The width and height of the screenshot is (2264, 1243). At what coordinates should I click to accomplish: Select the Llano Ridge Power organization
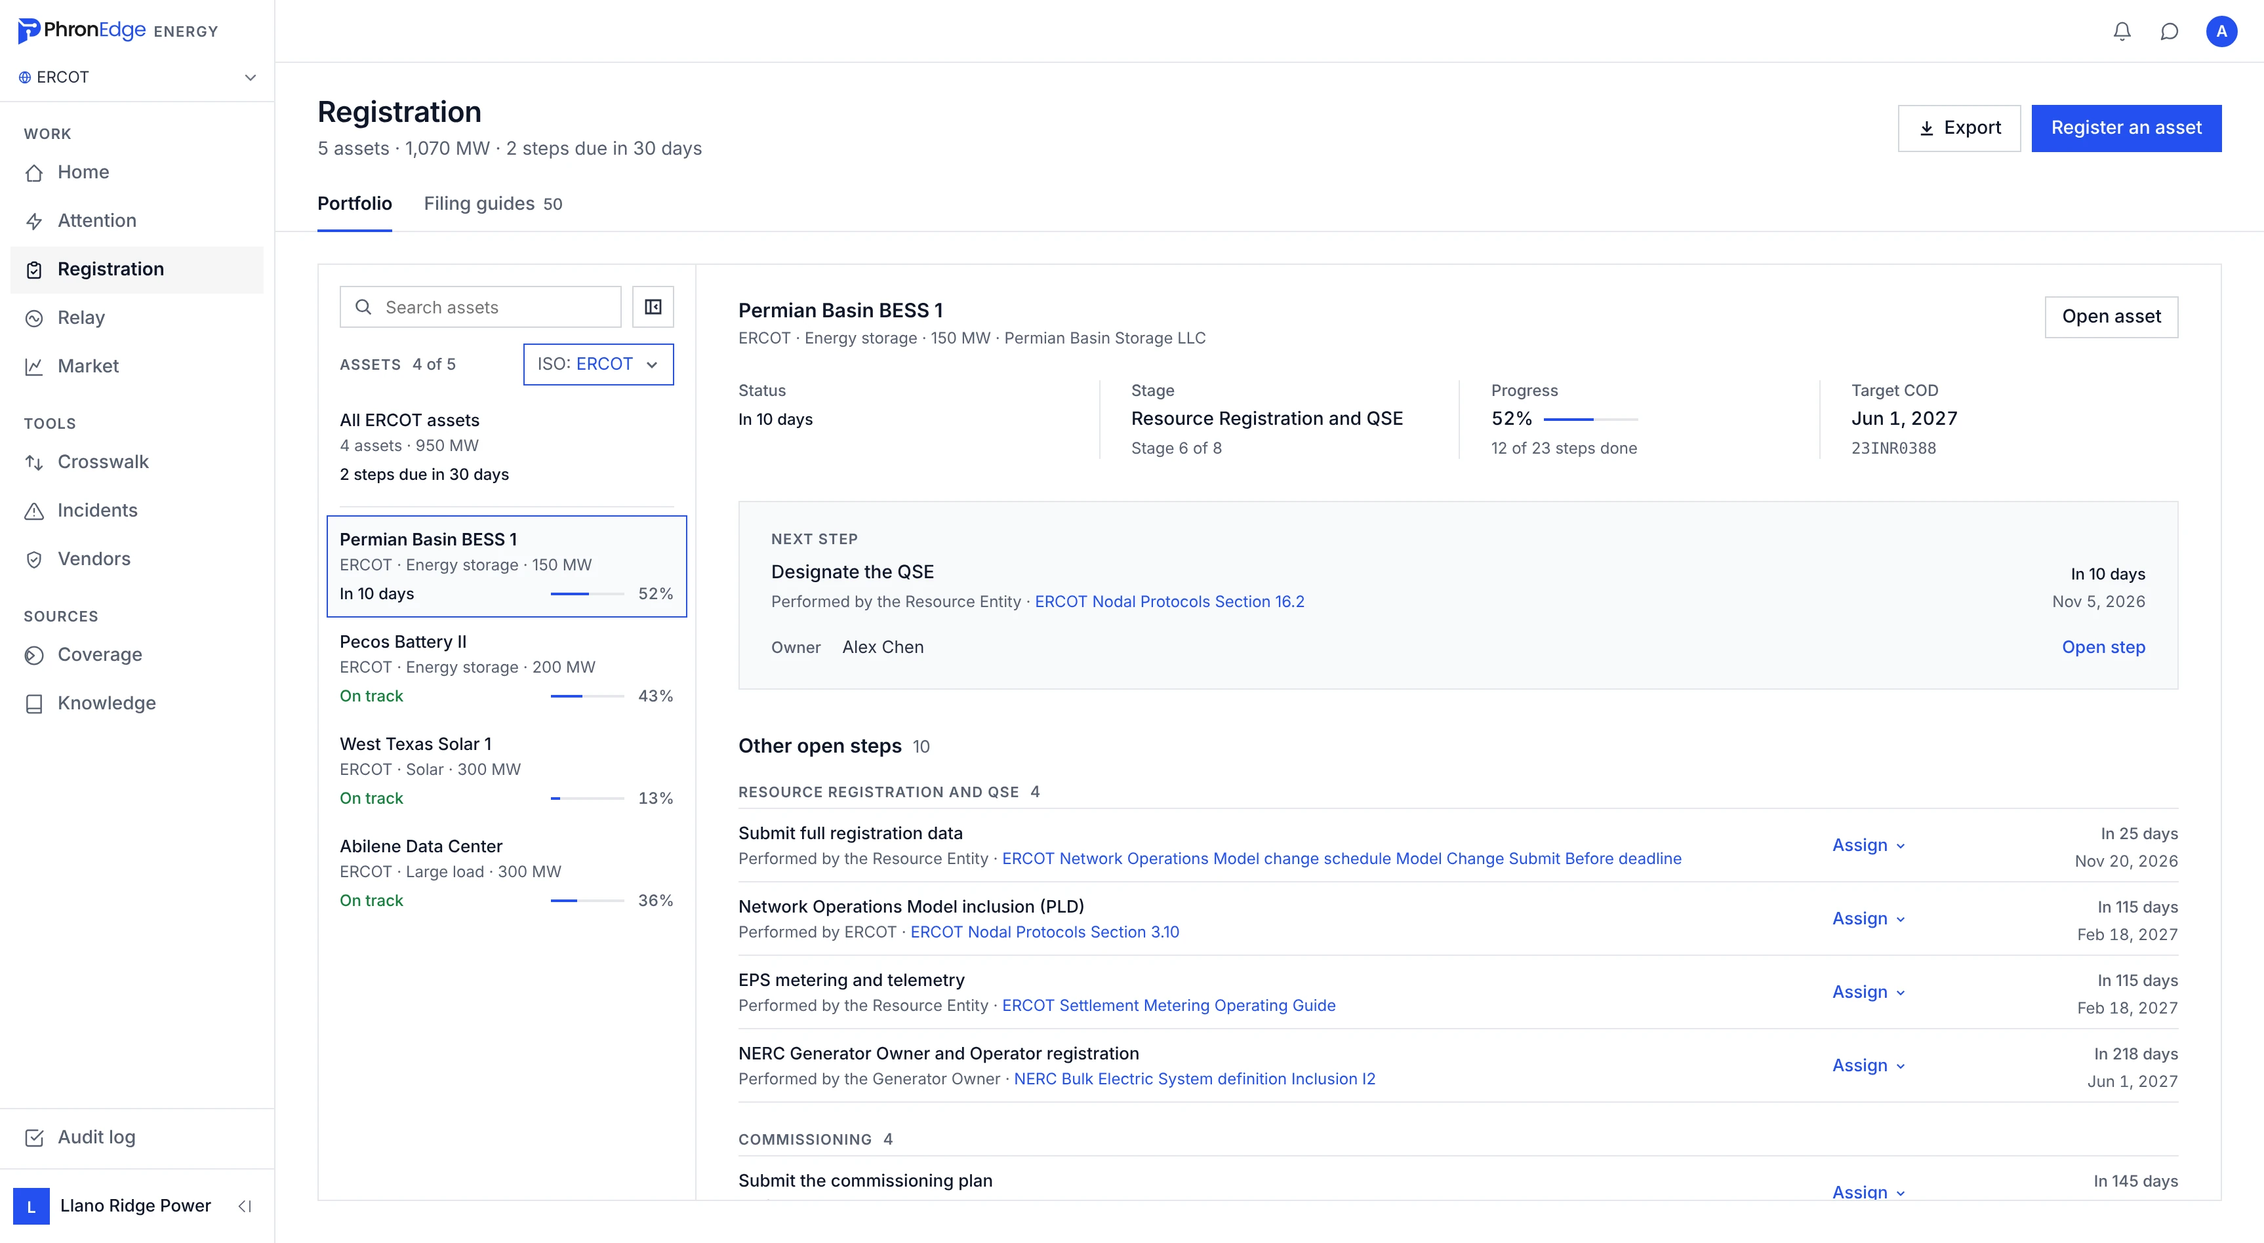(113, 1206)
